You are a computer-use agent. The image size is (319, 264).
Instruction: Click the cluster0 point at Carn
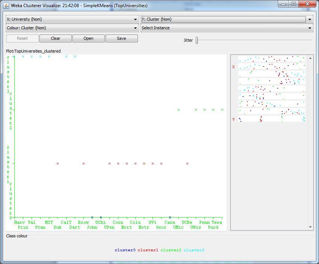coord(170,217)
